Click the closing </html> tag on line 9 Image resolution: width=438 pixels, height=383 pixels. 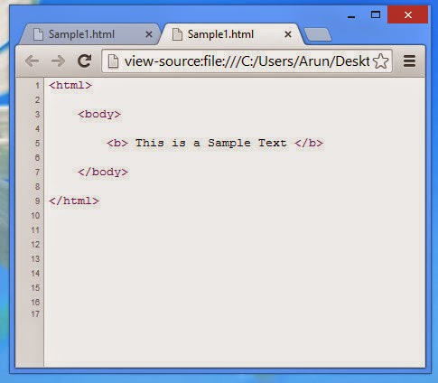tap(74, 201)
